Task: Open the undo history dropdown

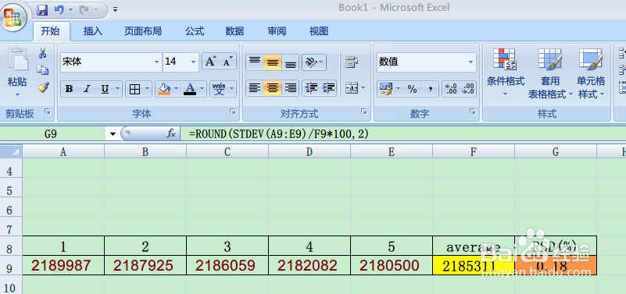Action: click(70, 9)
